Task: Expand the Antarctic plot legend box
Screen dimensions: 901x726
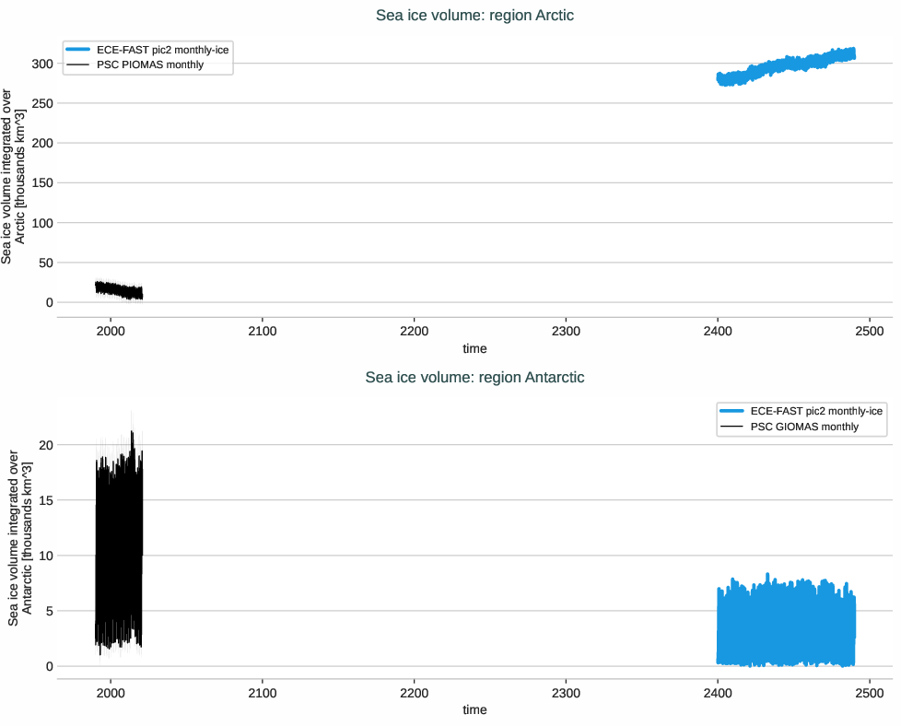Action: pyautogui.click(x=801, y=418)
